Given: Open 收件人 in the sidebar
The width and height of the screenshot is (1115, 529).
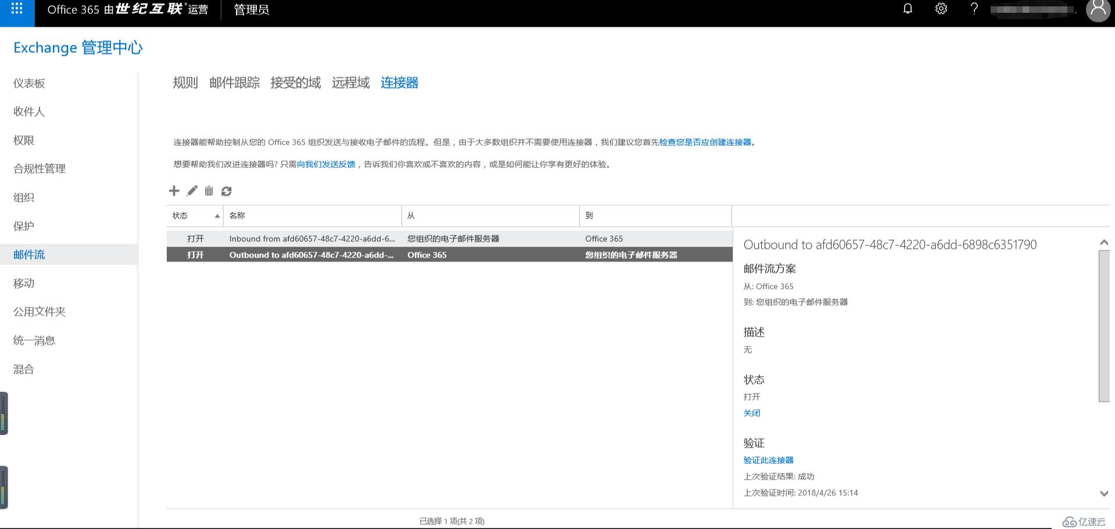Looking at the screenshot, I should click(x=29, y=112).
